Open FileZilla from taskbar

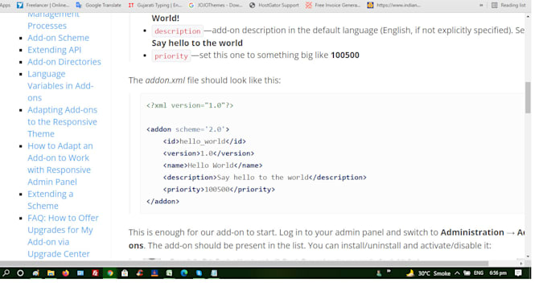click(95, 273)
